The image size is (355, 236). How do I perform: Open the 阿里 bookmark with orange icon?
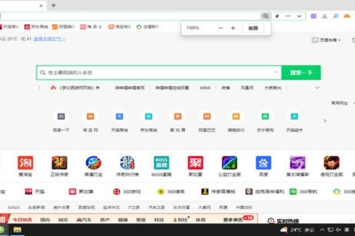point(63,27)
